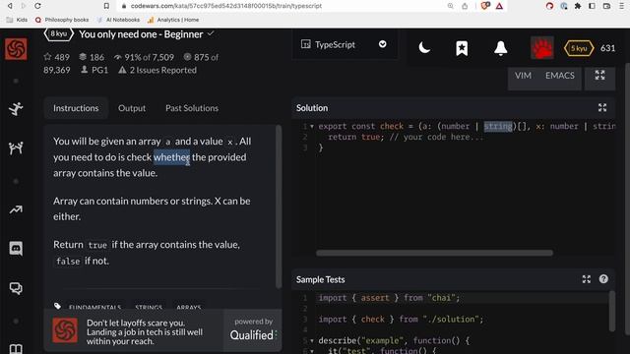Open the AI Notebooks bookmark
The width and height of the screenshot is (630, 354).
click(118, 20)
